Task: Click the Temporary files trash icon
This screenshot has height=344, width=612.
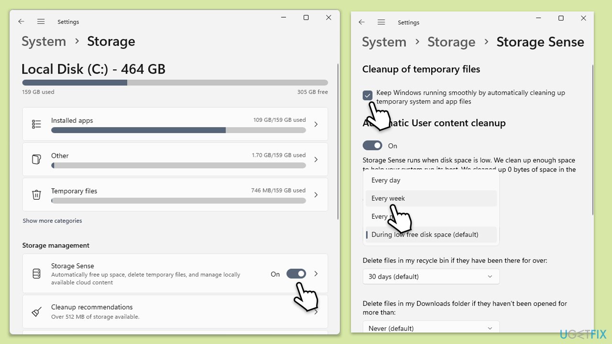Action: click(36, 194)
